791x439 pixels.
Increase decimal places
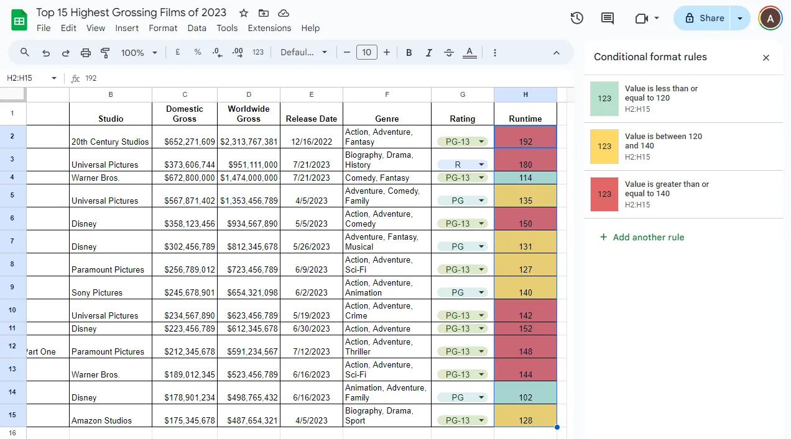click(237, 53)
